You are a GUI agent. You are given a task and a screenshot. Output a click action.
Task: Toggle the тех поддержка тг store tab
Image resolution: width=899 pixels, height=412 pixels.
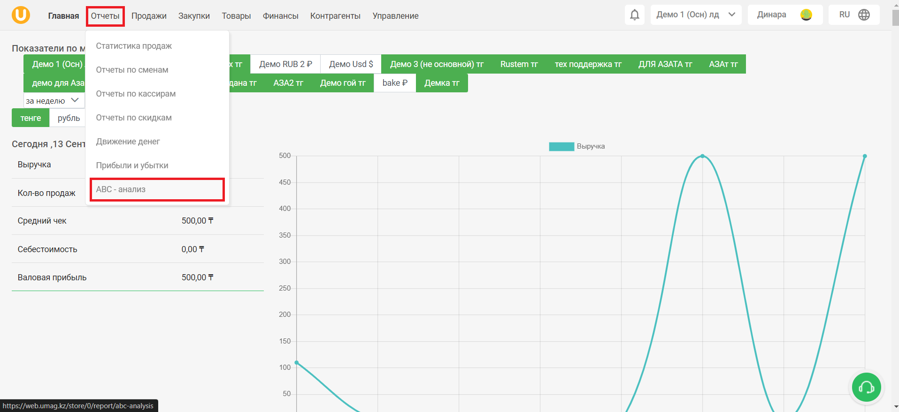click(588, 64)
